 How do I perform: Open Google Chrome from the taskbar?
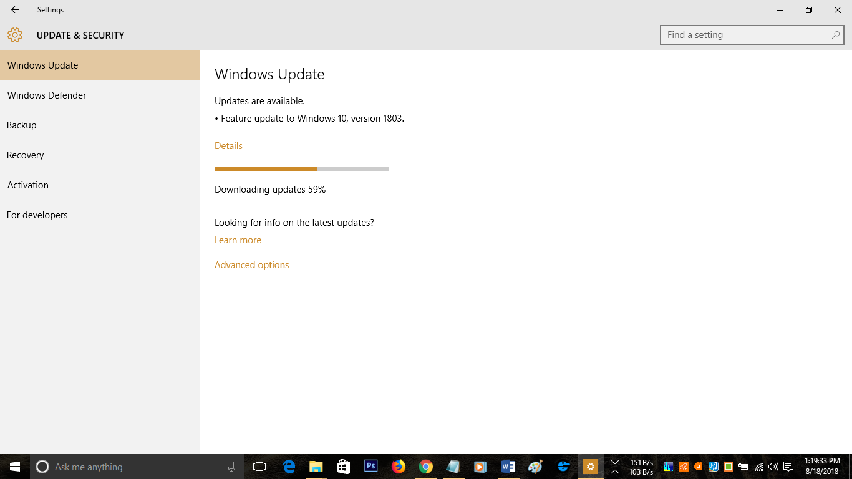(425, 467)
